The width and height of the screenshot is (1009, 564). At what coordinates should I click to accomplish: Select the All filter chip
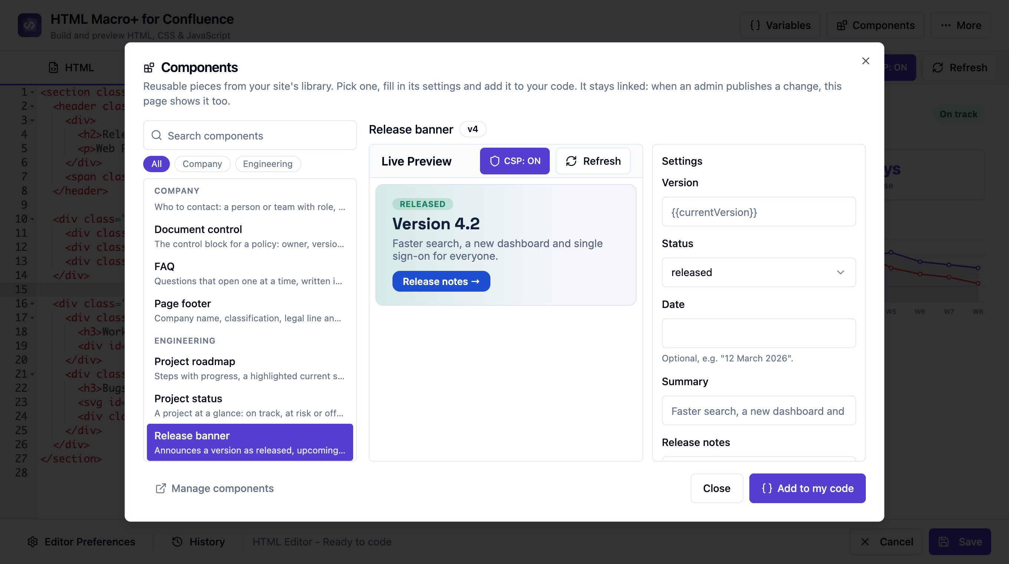click(156, 164)
